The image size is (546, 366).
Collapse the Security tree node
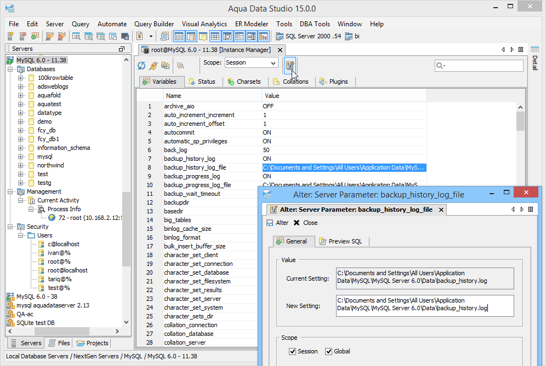click(10, 226)
